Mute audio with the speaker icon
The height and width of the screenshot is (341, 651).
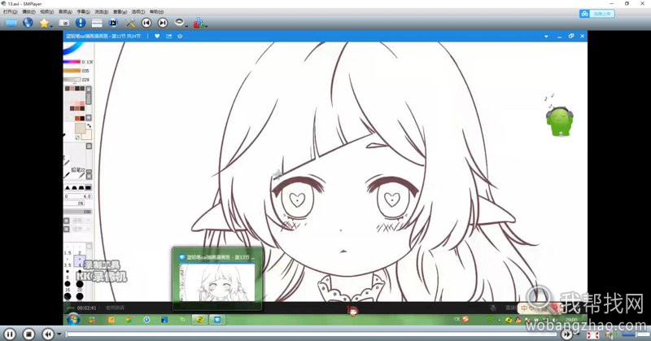610,334
